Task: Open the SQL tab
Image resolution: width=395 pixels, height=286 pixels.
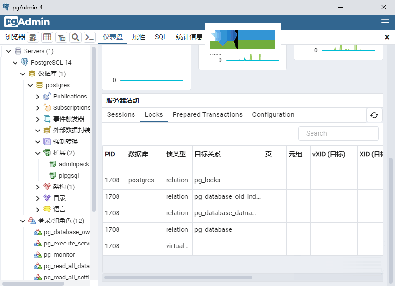Action: (x=160, y=37)
